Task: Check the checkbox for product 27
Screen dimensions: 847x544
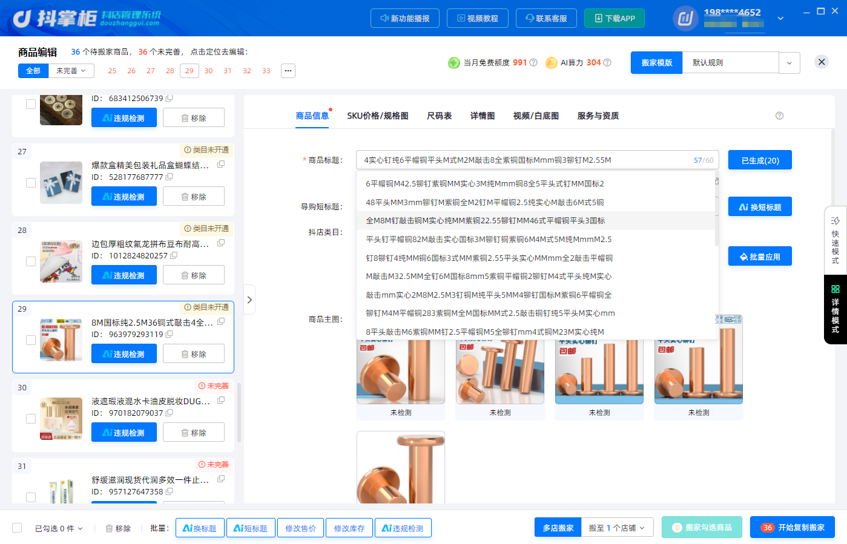Action: (x=31, y=183)
